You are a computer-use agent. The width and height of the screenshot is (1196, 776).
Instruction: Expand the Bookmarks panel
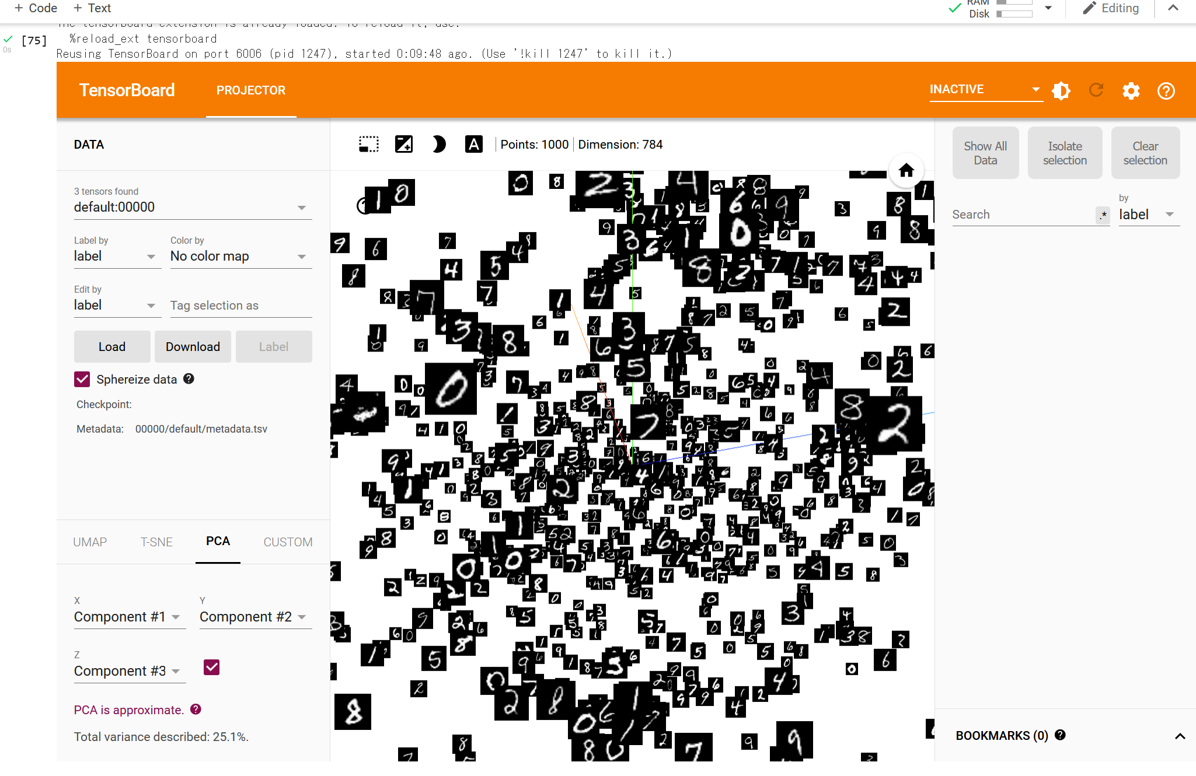(x=1180, y=736)
